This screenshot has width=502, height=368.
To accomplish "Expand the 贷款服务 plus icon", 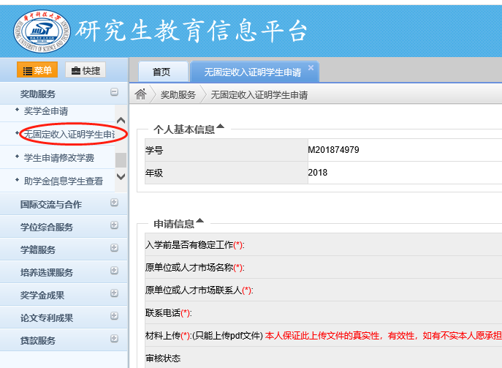I will click(x=114, y=340).
